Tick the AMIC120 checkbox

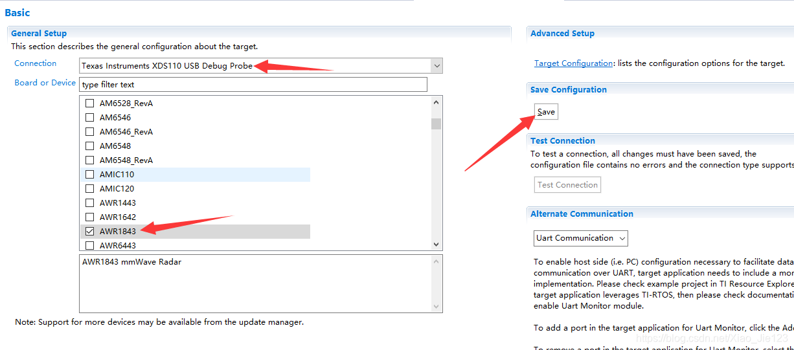click(89, 189)
